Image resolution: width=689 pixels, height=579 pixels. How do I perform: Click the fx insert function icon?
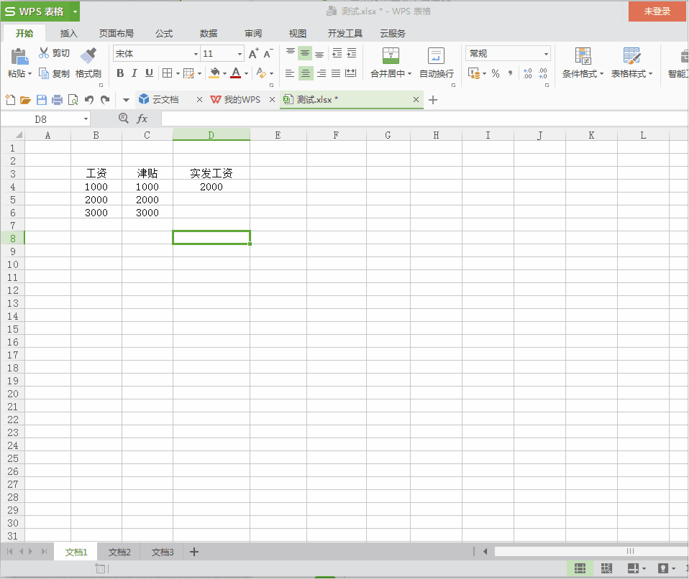point(142,119)
